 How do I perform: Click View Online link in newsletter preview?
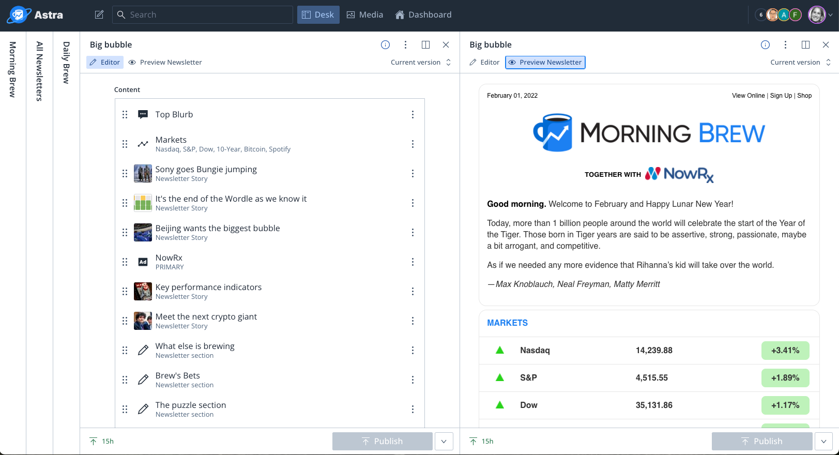coord(748,96)
